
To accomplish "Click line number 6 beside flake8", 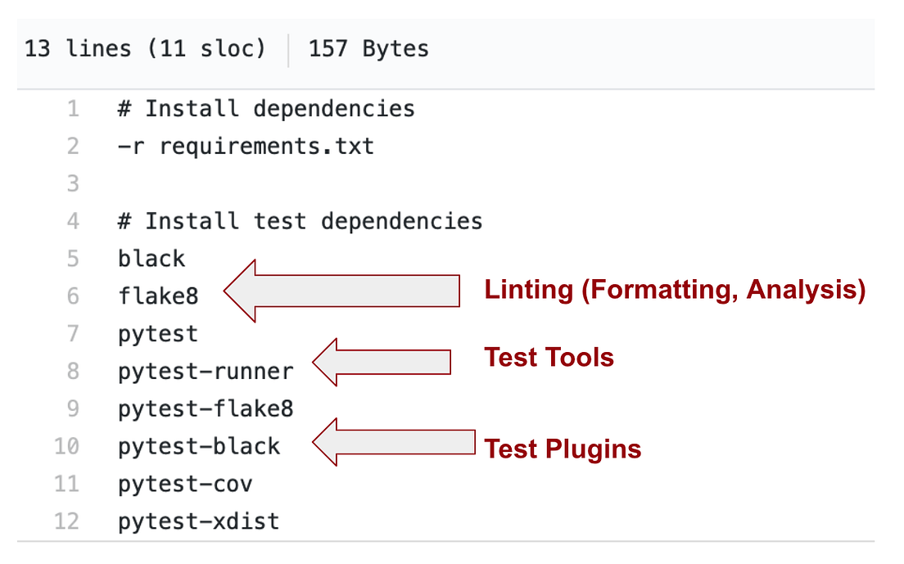I will click(73, 296).
